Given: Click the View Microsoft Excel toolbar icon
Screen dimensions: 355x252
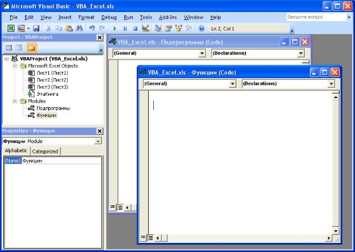Looking at the screenshot, I should click(x=11, y=29).
